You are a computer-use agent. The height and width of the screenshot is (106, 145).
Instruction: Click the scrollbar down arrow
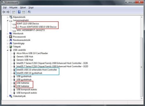(x=142, y=98)
